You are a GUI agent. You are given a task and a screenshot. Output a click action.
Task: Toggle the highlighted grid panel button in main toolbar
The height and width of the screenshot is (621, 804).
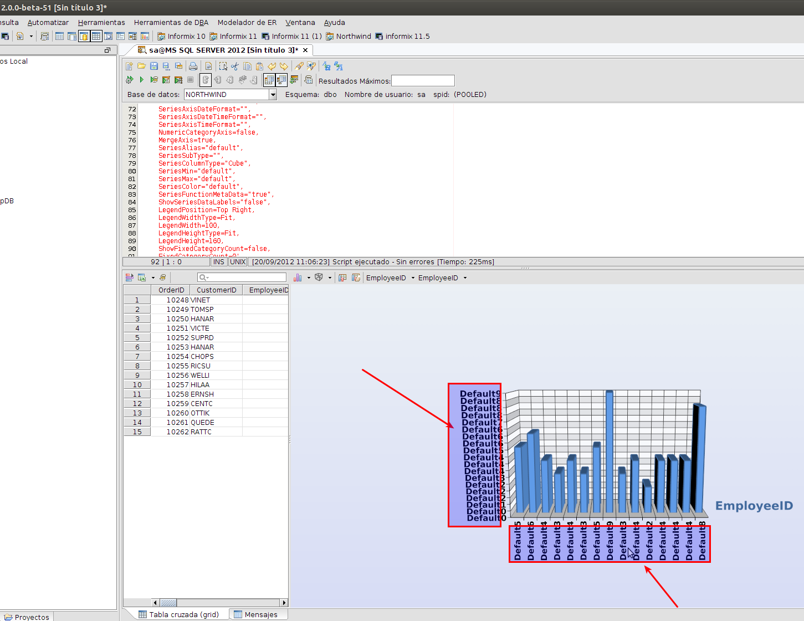[96, 37]
